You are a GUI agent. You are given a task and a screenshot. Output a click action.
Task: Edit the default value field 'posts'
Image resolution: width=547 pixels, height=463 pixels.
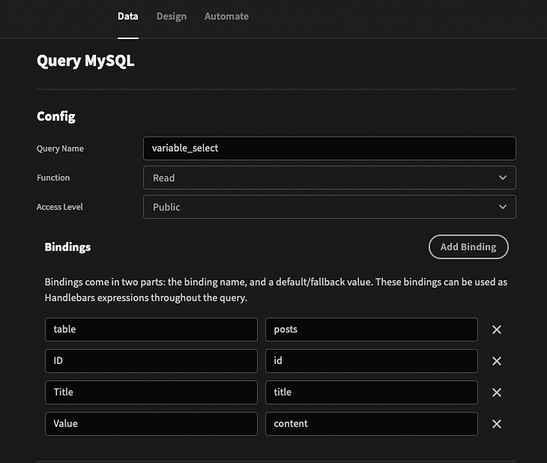(x=371, y=329)
